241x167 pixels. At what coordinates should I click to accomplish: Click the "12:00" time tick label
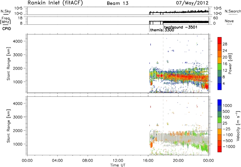point(118,161)
